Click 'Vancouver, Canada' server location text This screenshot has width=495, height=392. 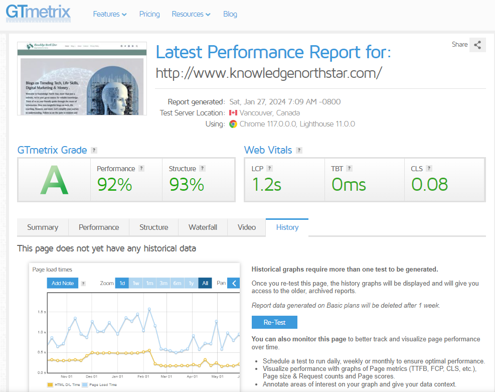270,113
